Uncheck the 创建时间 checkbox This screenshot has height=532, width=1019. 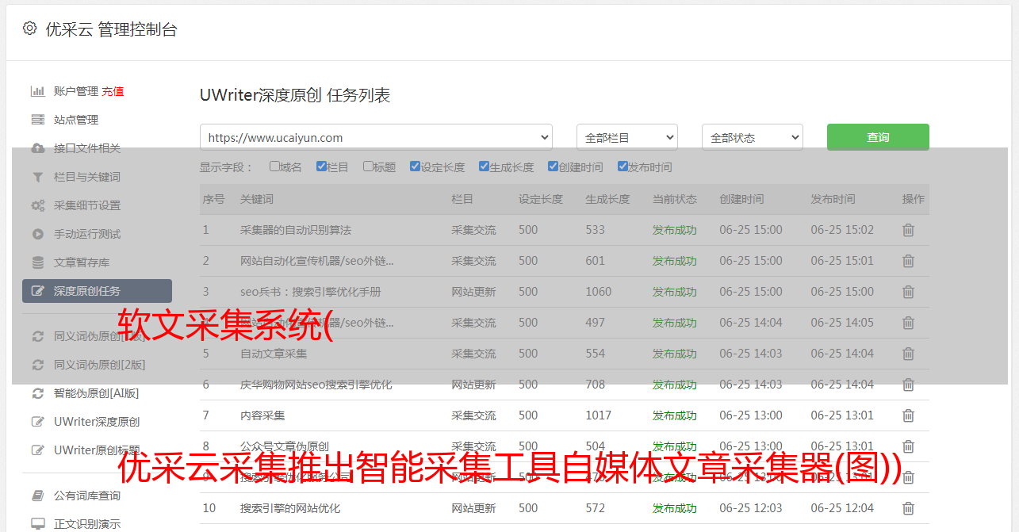point(553,166)
